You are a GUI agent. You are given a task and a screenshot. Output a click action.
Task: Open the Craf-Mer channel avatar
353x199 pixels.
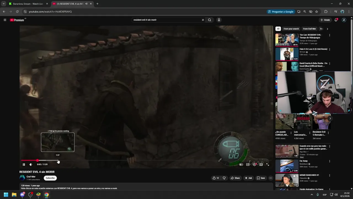22,178
